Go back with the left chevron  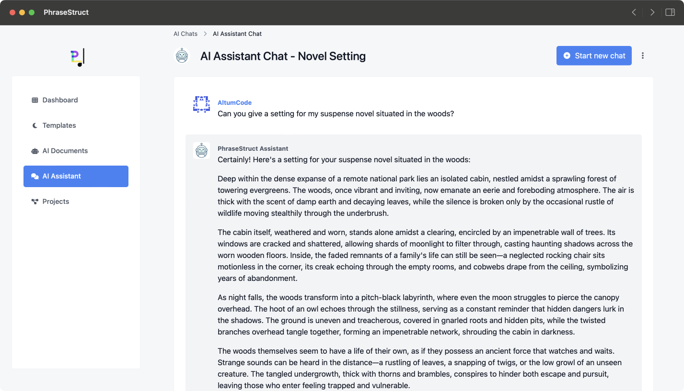pos(634,12)
